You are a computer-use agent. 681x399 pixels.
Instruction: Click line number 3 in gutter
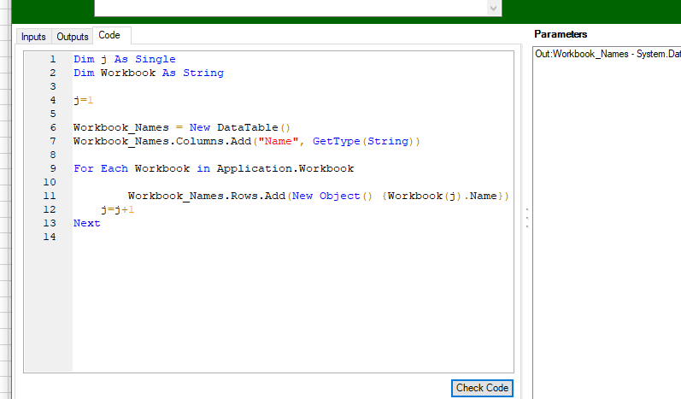point(53,86)
